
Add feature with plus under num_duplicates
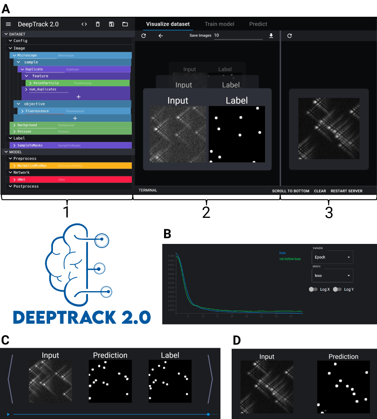(78, 97)
